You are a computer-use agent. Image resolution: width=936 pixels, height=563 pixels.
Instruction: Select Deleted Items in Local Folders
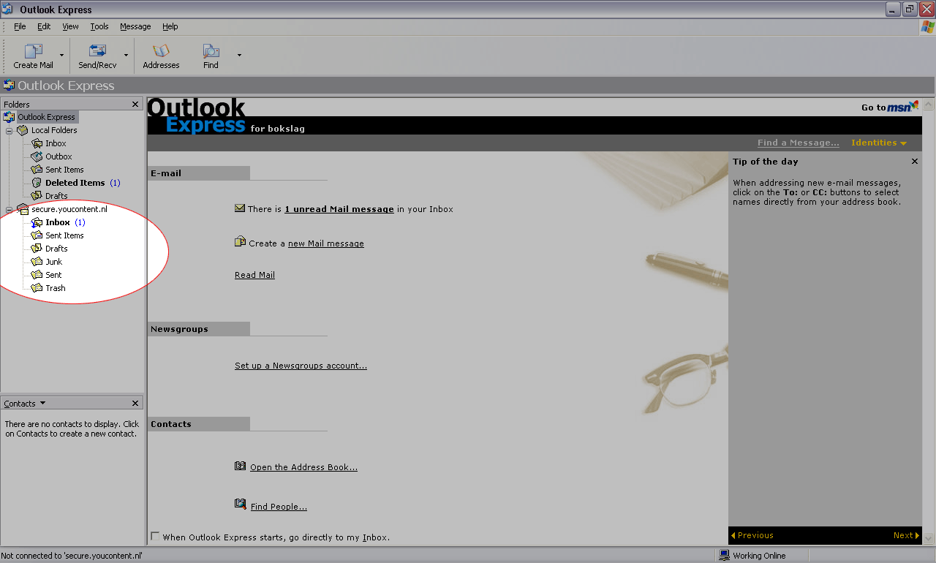75,183
